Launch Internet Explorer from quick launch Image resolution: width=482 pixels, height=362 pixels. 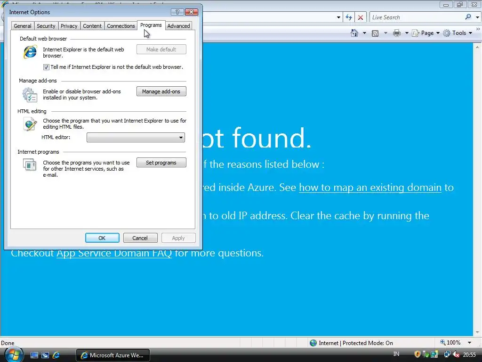pyautogui.click(x=56, y=355)
